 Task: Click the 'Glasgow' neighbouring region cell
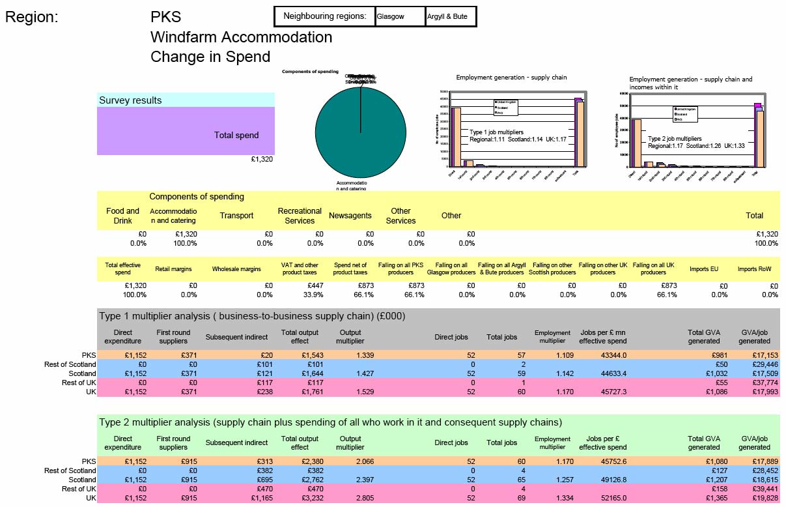[x=400, y=16]
